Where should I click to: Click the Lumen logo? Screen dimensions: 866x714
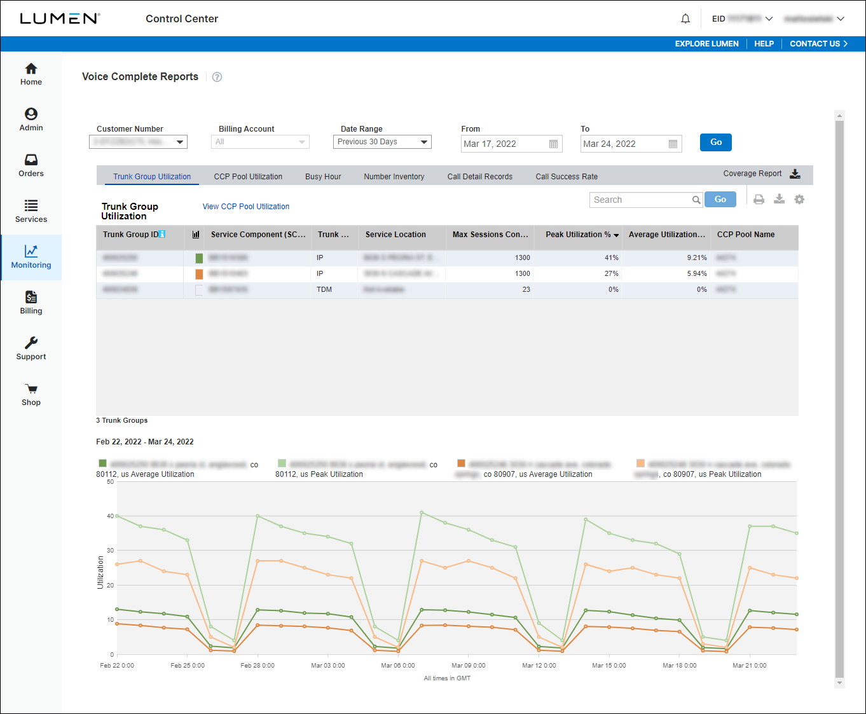click(x=60, y=18)
